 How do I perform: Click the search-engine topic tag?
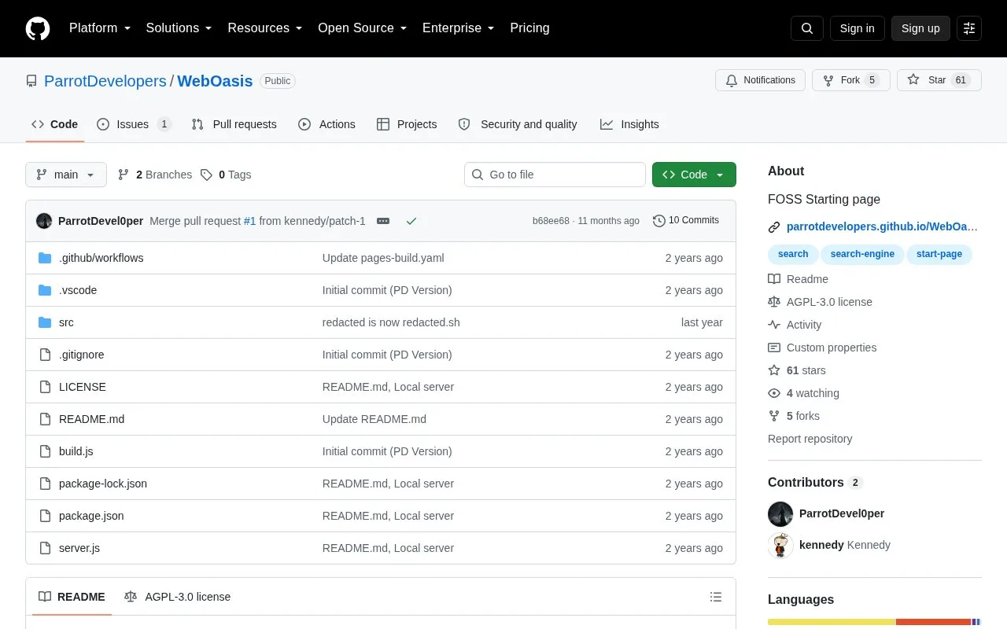point(862,254)
